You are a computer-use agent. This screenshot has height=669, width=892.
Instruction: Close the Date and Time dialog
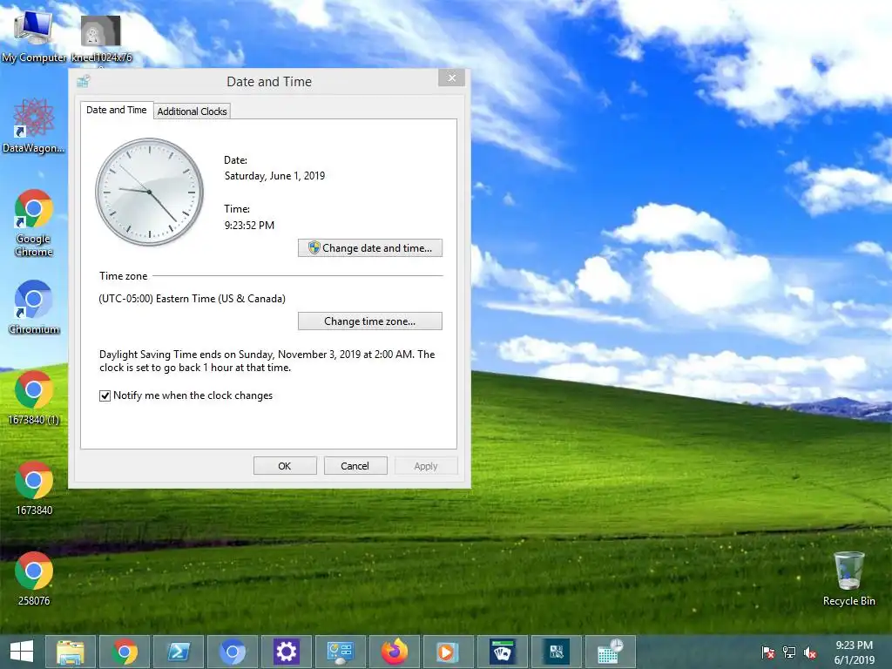[452, 78]
